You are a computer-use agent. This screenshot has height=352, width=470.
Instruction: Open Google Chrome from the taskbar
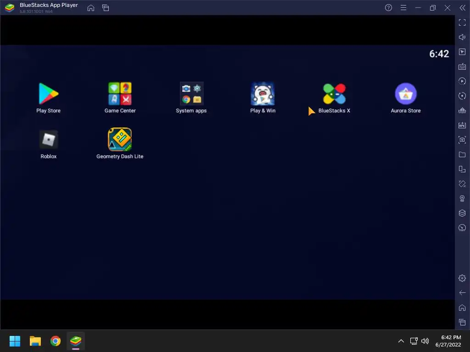point(56,341)
